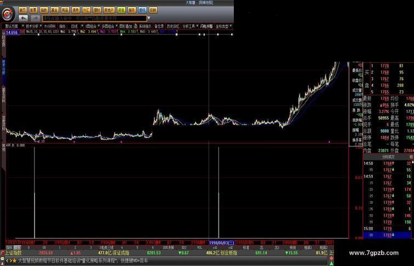The width and height of the screenshot is (414, 266).
Task: Click the mail envelope icon at bottom-left
Action: coord(2,259)
